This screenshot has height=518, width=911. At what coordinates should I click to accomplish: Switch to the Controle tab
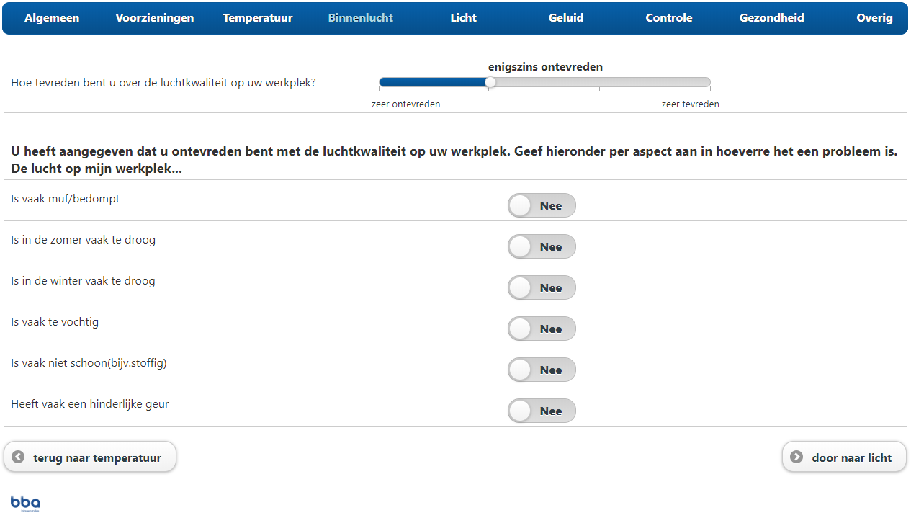coord(669,18)
